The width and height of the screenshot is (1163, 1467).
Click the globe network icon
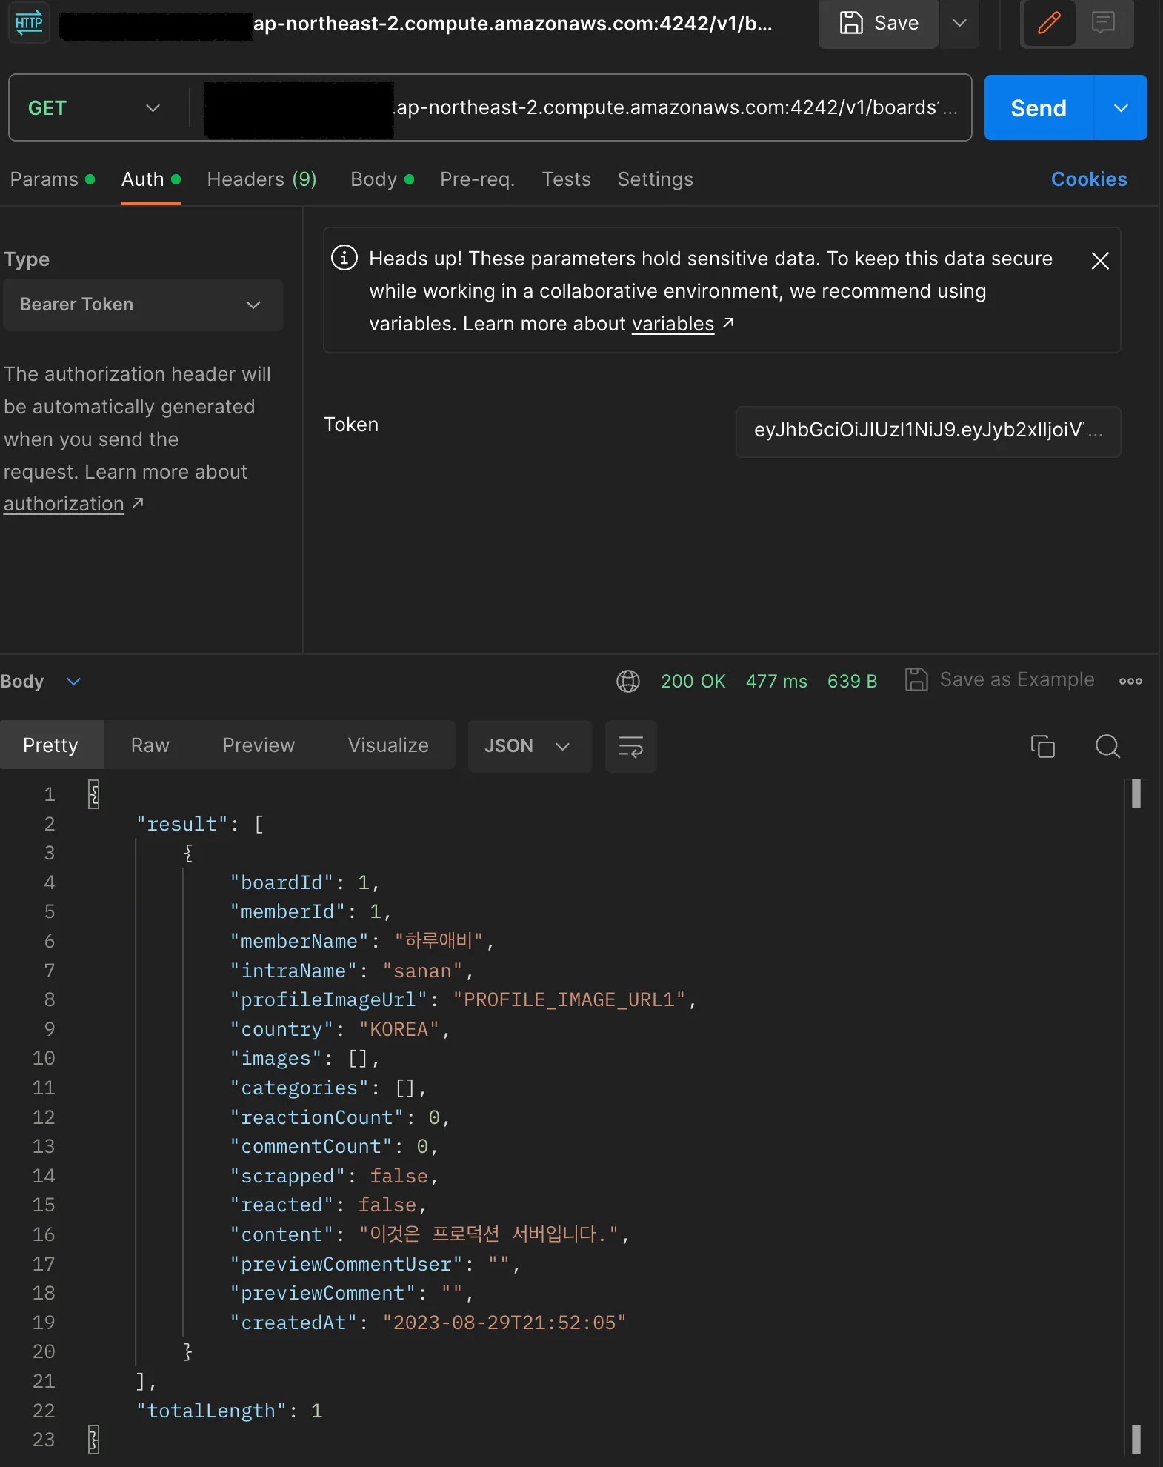click(627, 681)
